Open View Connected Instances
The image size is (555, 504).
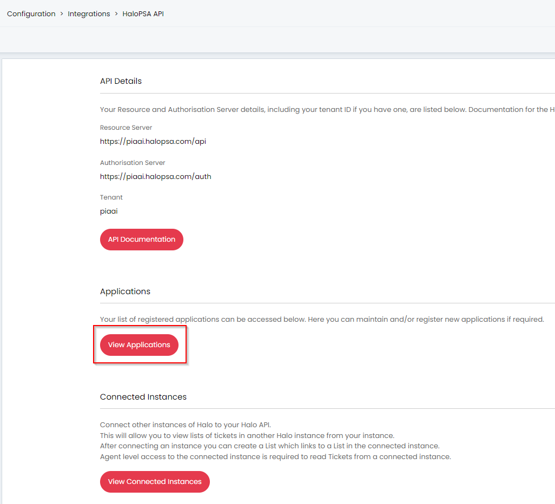click(x=155, y=482)
